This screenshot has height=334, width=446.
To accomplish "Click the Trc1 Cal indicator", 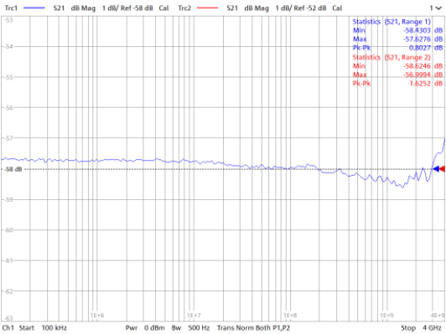I will (163, 8).
